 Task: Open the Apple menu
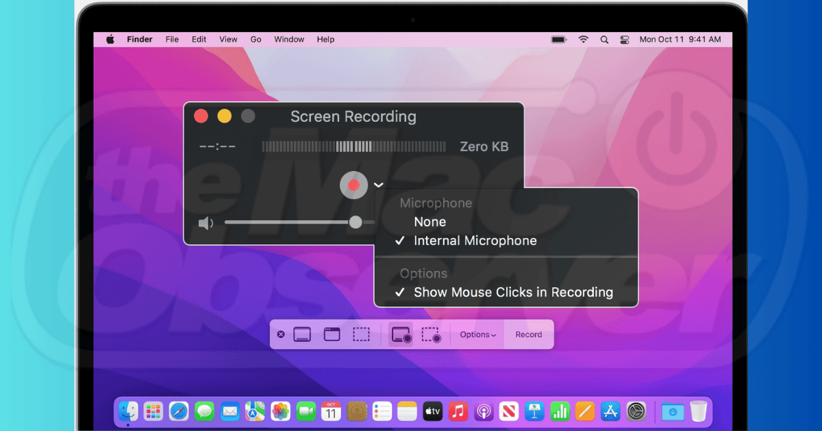pos(110,40)
